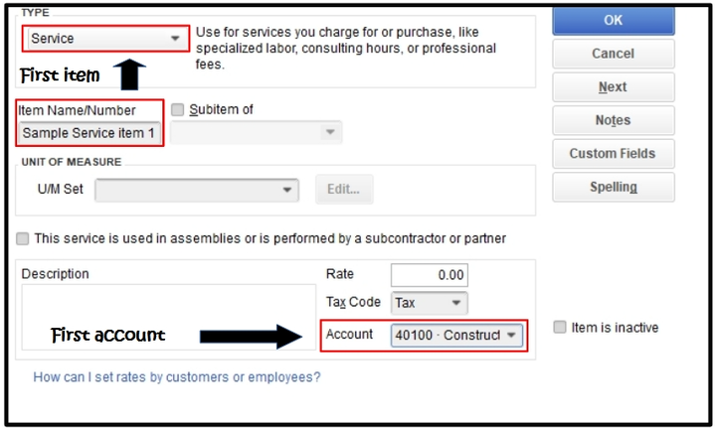
Task: Click the OK button
Action: (x=613, y=20)
